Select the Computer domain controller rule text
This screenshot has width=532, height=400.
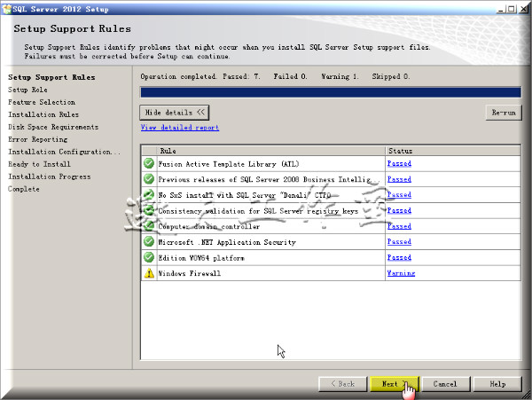point(209,227)
